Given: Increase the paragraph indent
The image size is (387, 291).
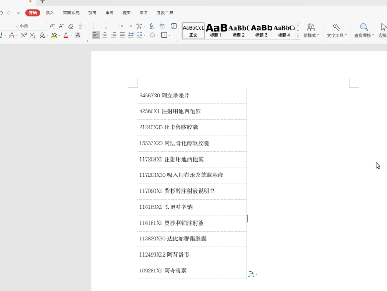Looking at the screenshot, I should click(x=129, y=26).
